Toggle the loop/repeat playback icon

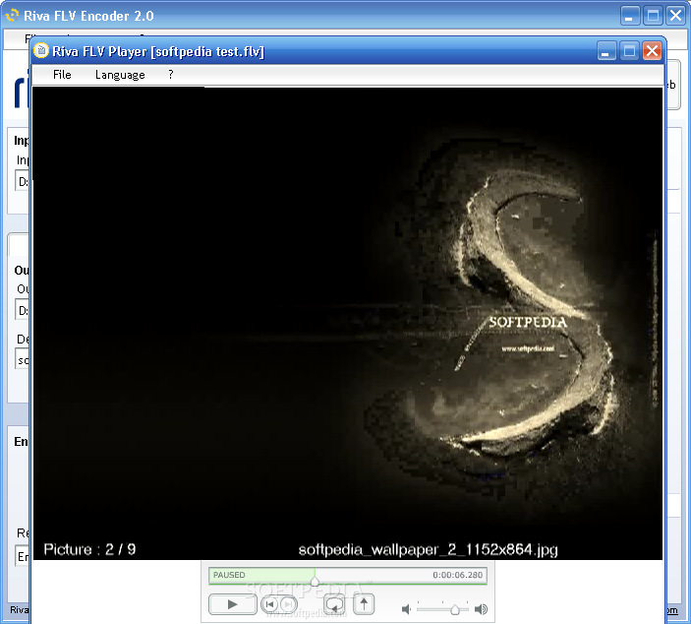tap(334, 604)
